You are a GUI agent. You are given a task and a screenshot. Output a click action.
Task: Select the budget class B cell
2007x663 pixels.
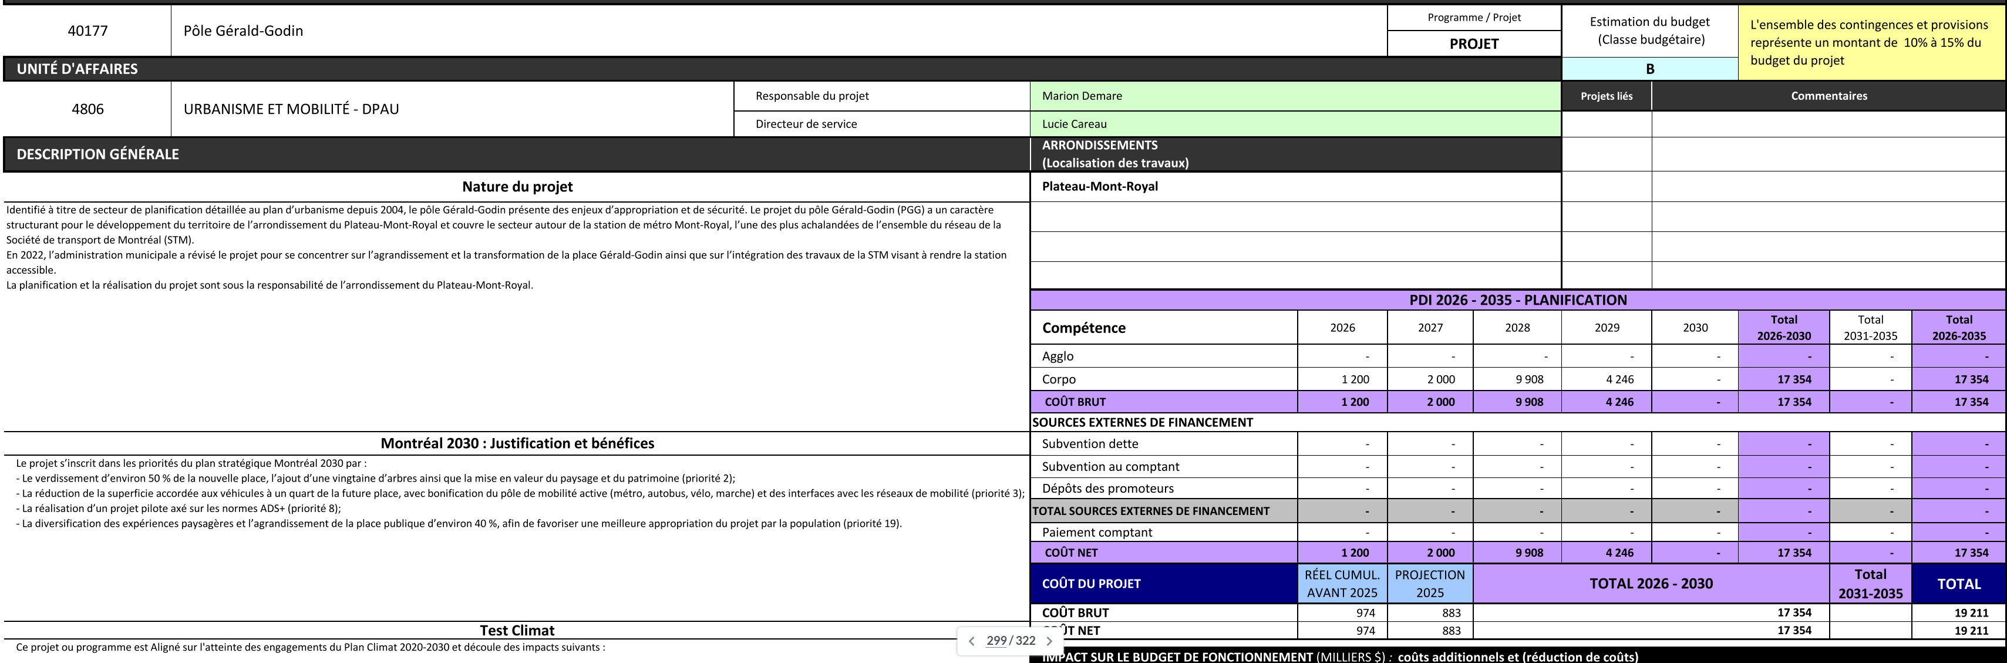(1649, 69)
